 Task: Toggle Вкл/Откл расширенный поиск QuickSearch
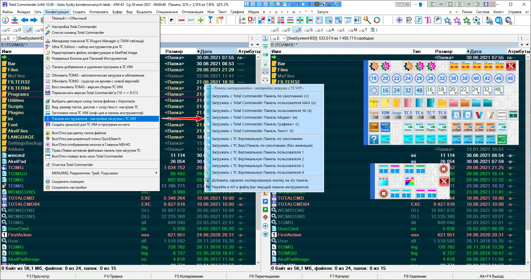[101, 139]
